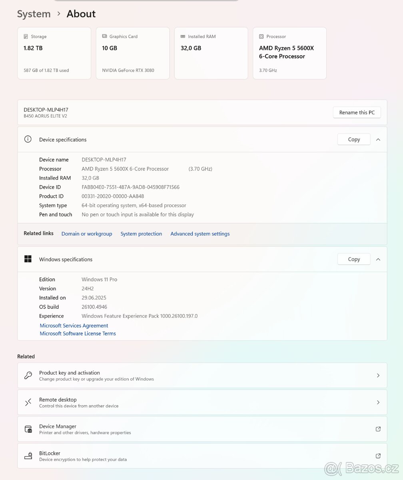Open Product key and activation chevron

pos(378,375)
